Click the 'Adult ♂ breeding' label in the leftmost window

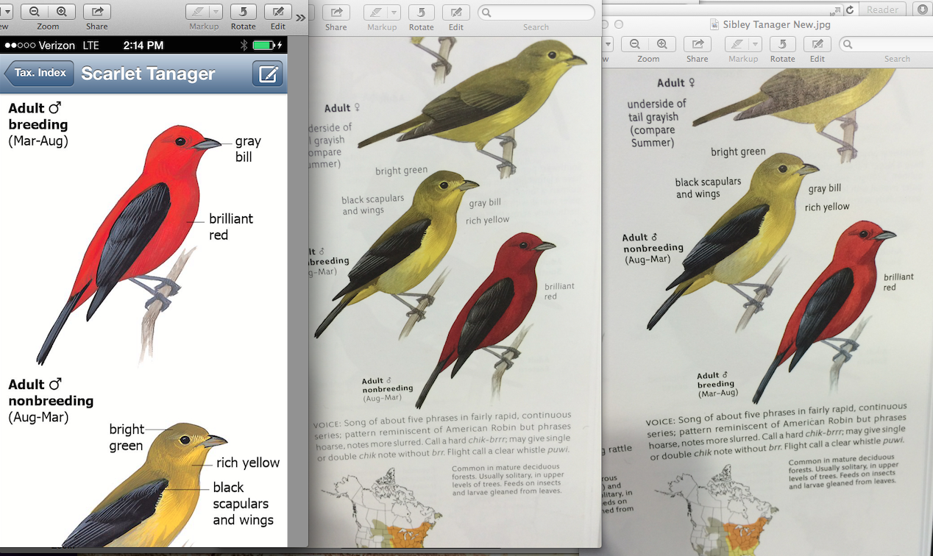click(x=38, y=116)
